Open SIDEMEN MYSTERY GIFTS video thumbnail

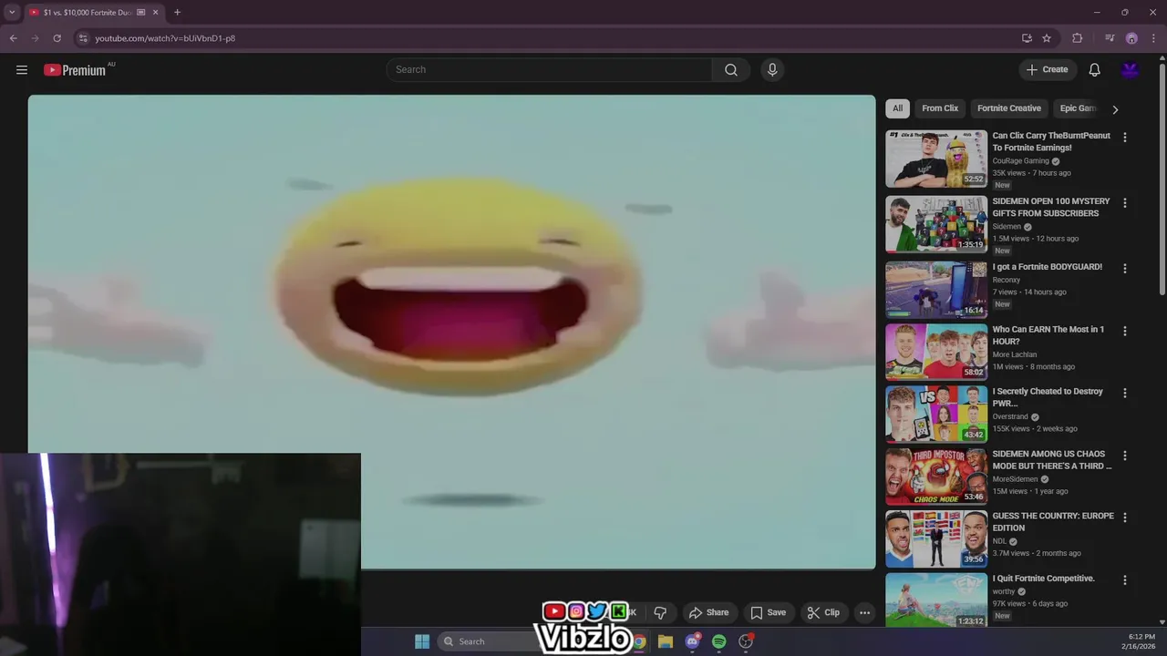click(x=936, y=224)
